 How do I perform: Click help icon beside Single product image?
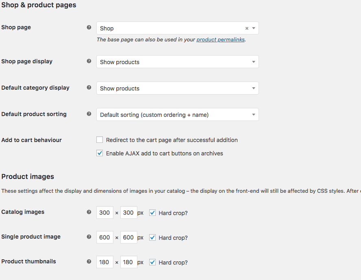(x=89, y=237)
